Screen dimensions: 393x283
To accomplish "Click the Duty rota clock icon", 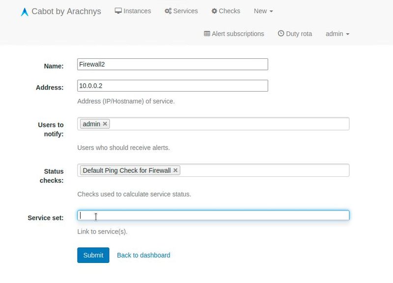I will click(x=281, y=34).
